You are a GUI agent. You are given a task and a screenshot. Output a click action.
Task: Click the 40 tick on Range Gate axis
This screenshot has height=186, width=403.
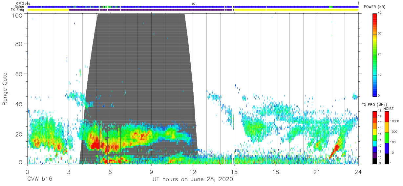tap(19, 104)
